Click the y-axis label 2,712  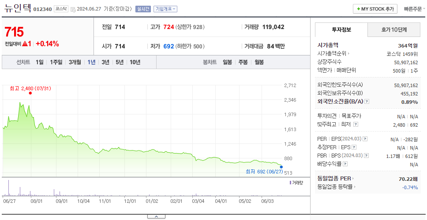point(290,85)
